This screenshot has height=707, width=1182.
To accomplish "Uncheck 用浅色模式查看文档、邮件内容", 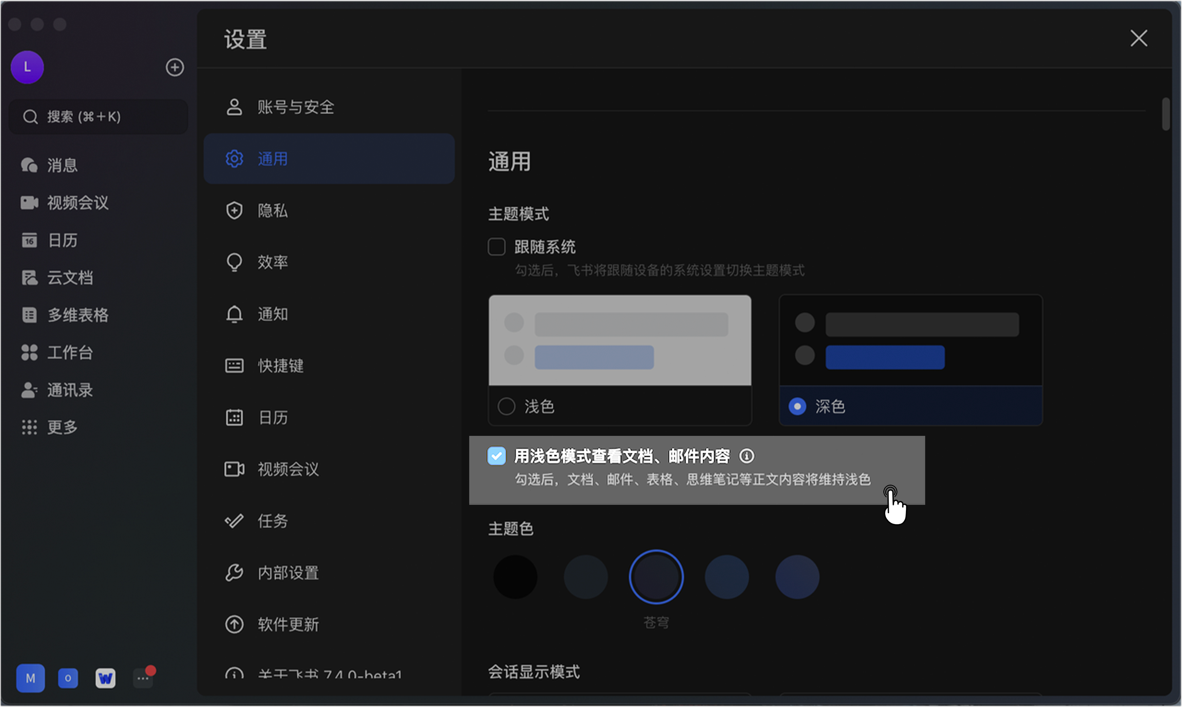I will tap(497, 456).
